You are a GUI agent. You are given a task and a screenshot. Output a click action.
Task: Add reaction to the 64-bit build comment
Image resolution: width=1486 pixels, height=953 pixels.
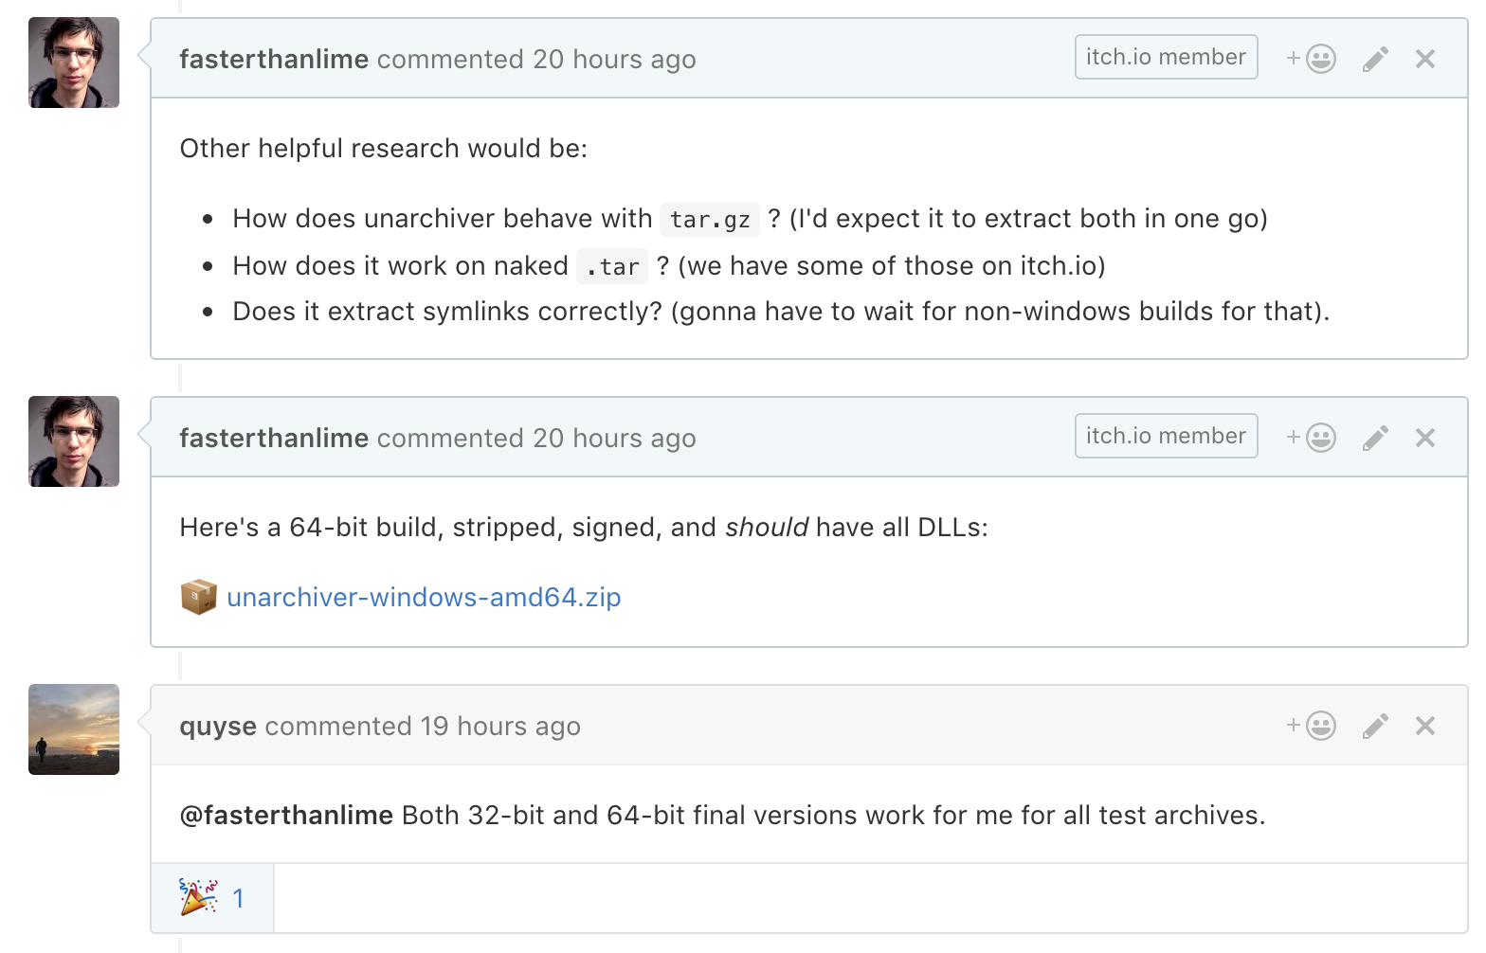coord(1311,438)
